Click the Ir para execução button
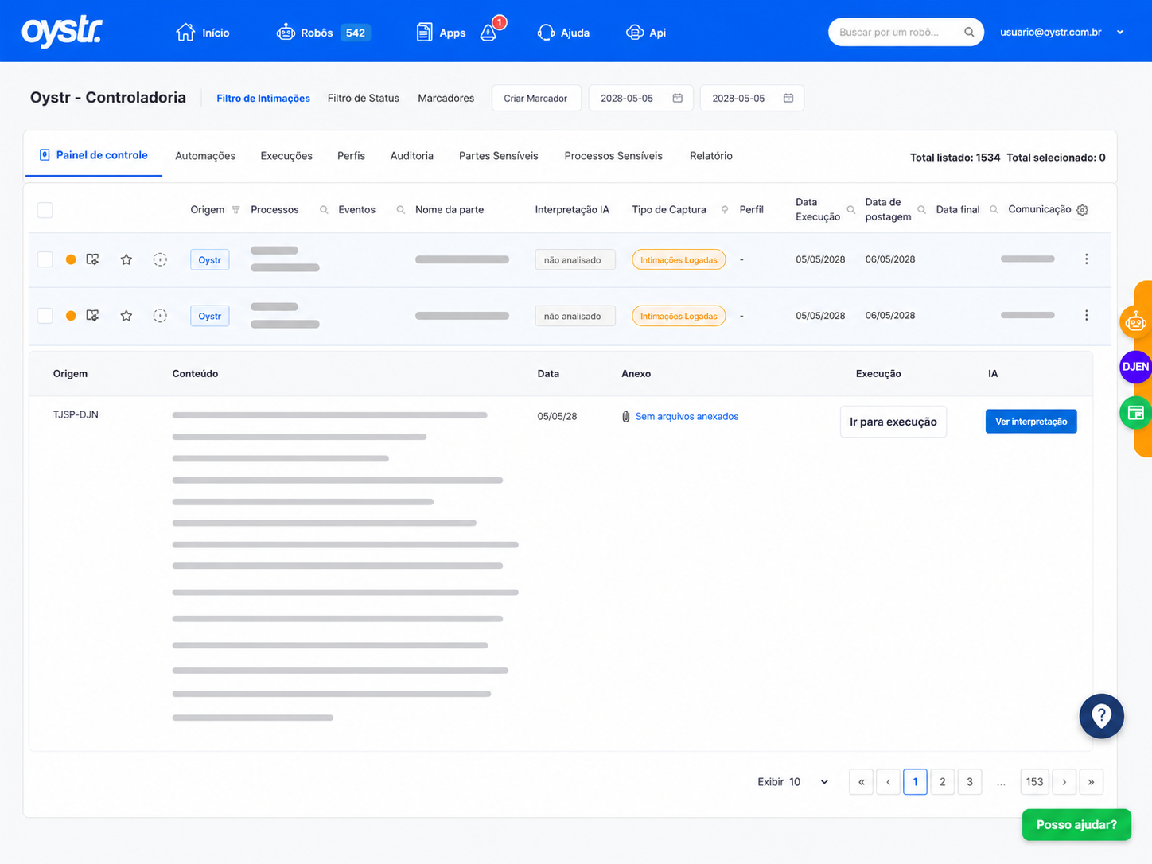Screen dimensions: 1152x864 click(893, 422)
